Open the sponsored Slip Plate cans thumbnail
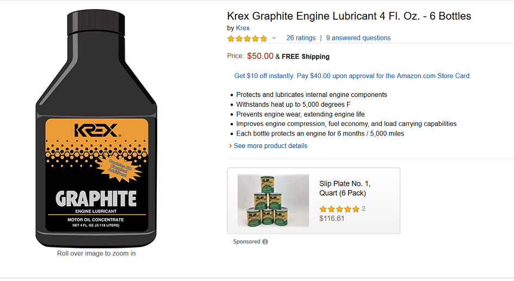Screen dimensions: 514x281 point(273,200)
